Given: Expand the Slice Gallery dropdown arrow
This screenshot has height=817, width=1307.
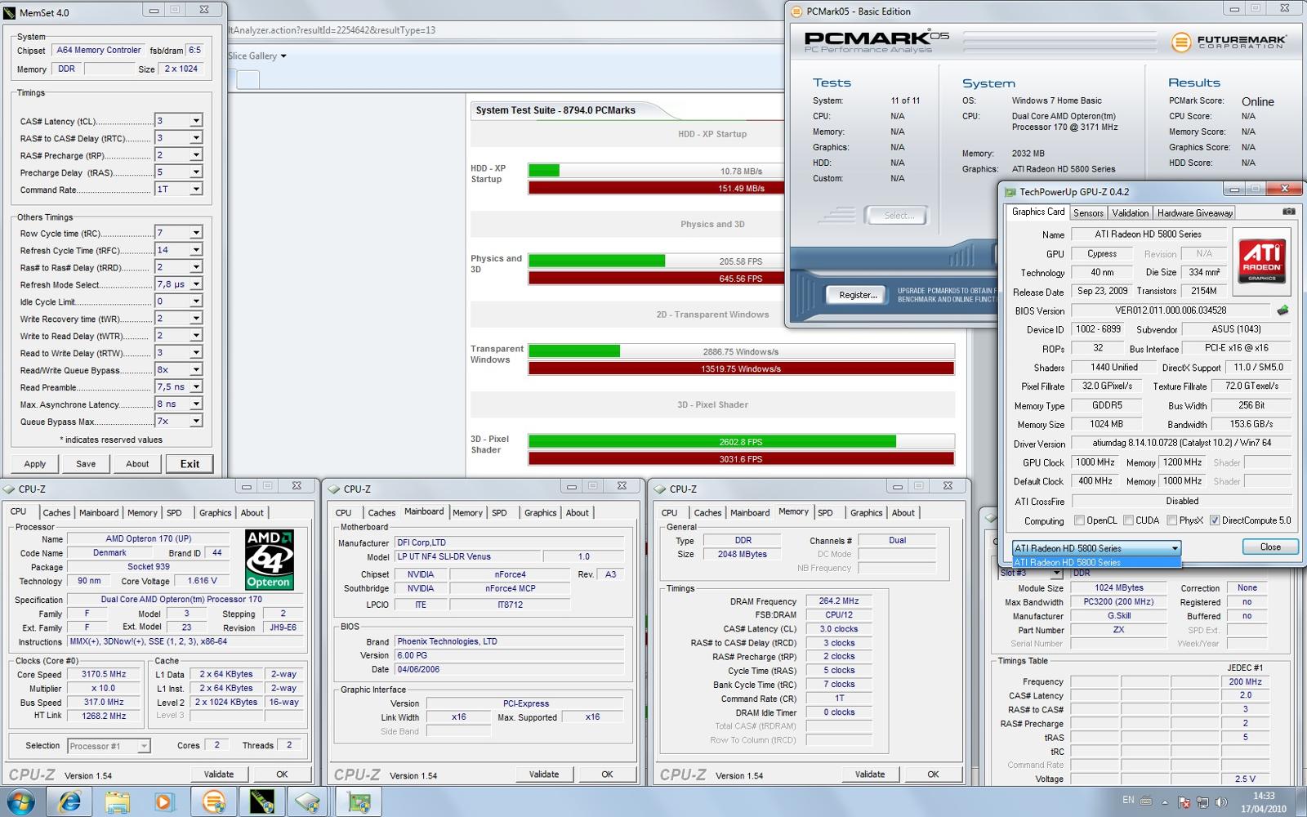Looking at the screenshot, I should 283,56.
